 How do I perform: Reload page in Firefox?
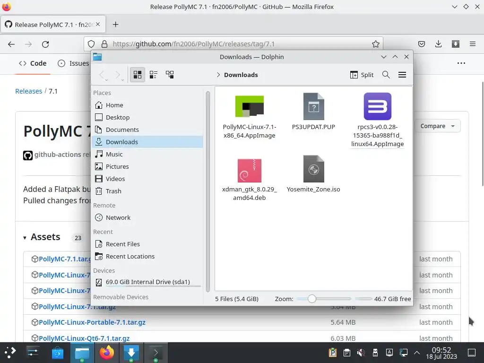point(45,44)
